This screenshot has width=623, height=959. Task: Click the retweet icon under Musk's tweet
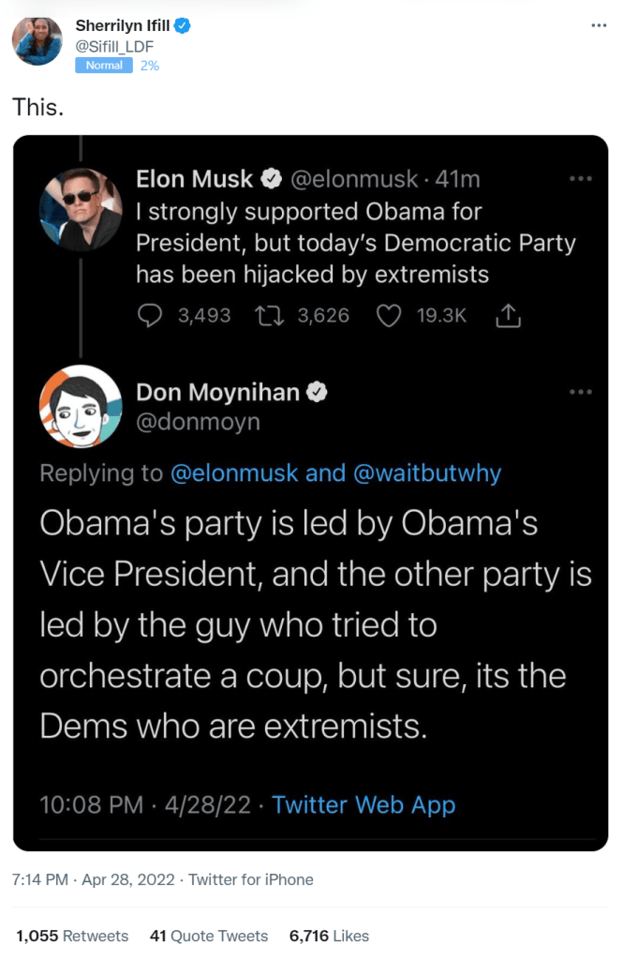(x=268, y=316)
